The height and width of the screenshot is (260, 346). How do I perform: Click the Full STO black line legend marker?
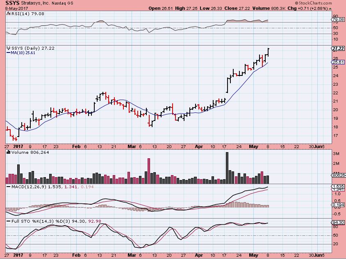point(8,221)
